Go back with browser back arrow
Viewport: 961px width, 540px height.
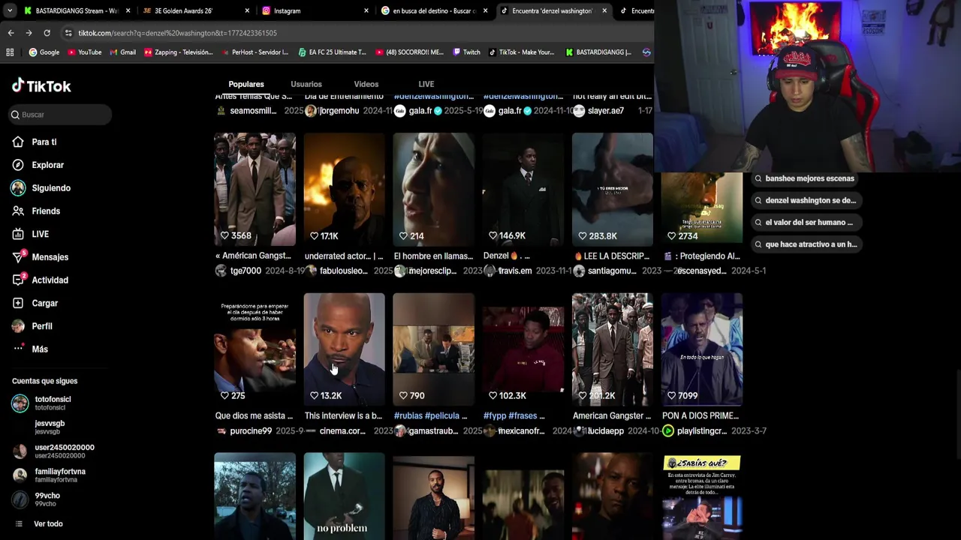point(11,33)
